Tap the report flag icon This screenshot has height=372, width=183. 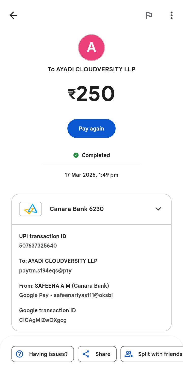click(149, 15)
